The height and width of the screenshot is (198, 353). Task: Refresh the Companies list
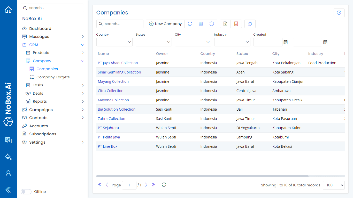[190, 24]
